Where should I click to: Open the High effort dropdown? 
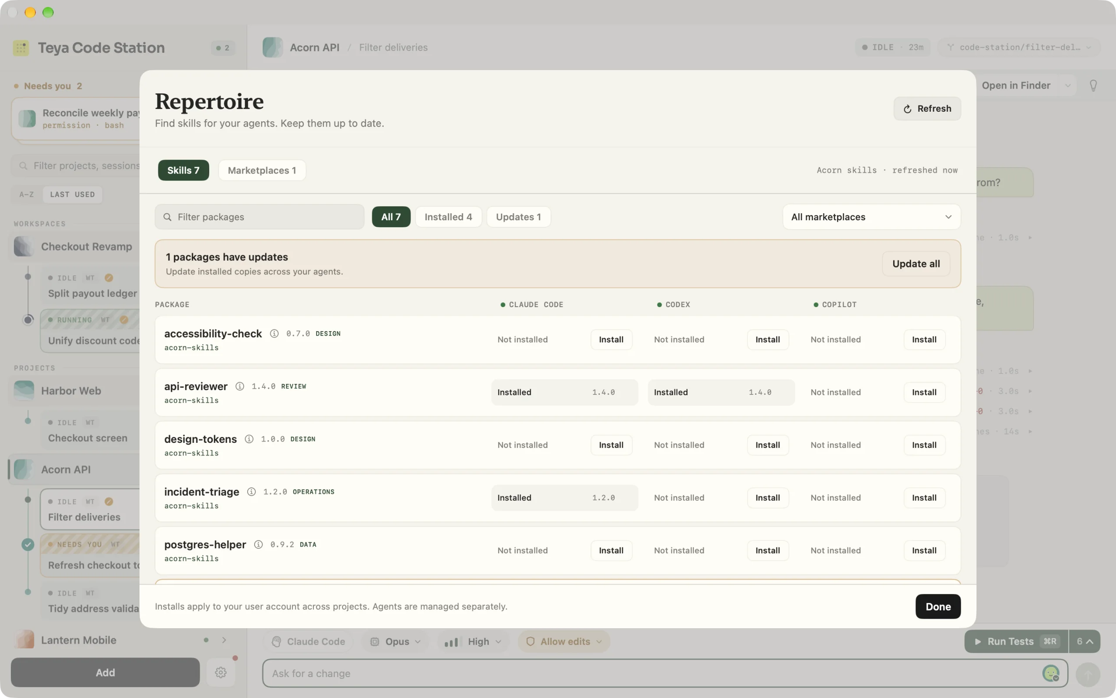point(472,641)
